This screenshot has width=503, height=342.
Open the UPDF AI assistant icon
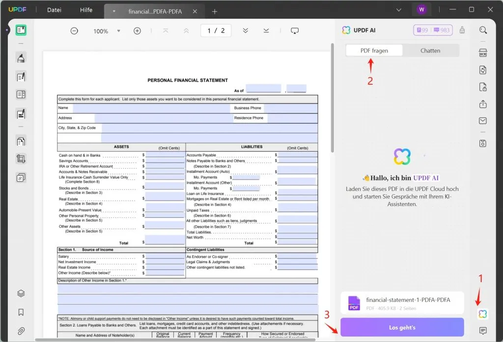coord(482,314)
